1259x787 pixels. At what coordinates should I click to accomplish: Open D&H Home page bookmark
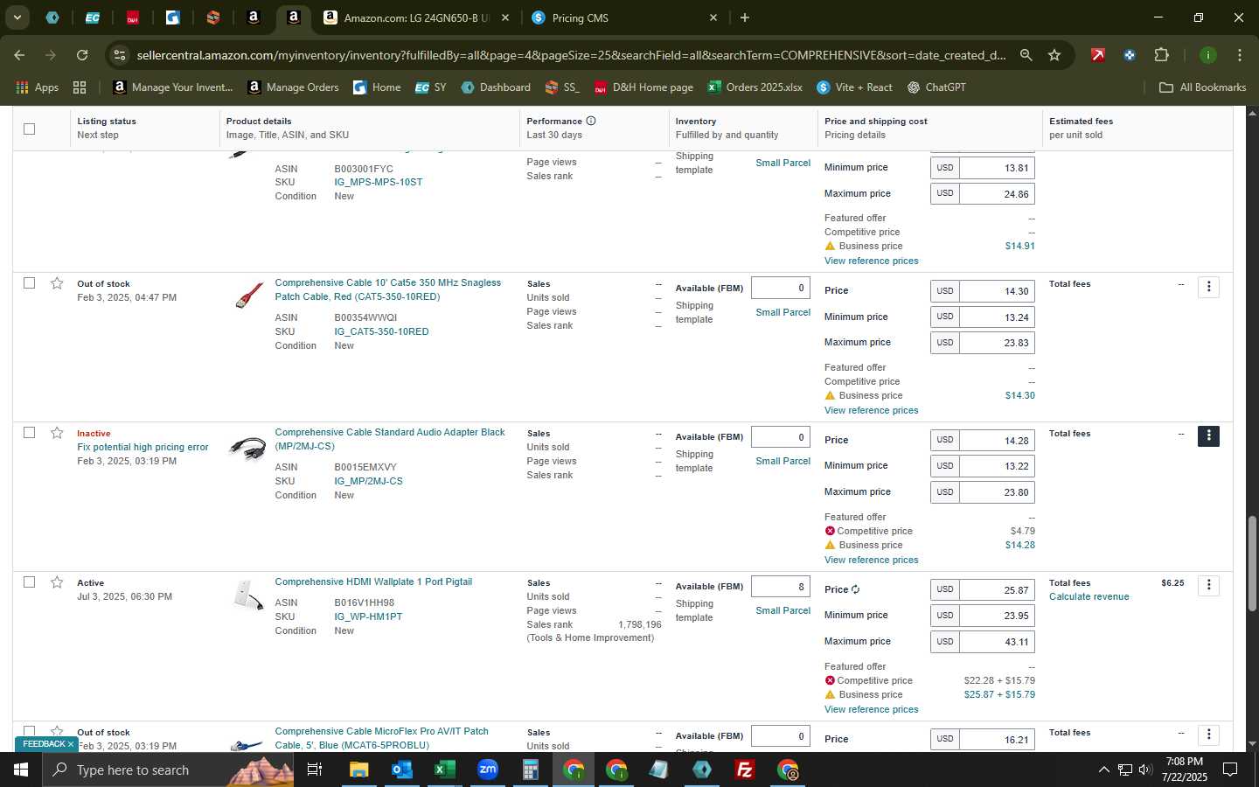[643, 87]
